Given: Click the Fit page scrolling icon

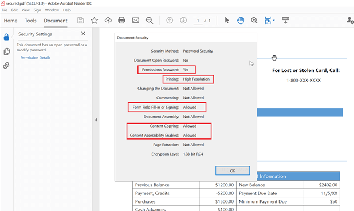Looking at the screenshot, I should coord(268,21).
